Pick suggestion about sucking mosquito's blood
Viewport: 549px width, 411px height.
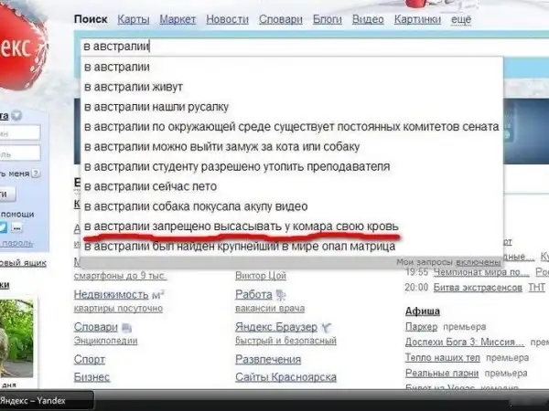[242, 226]
